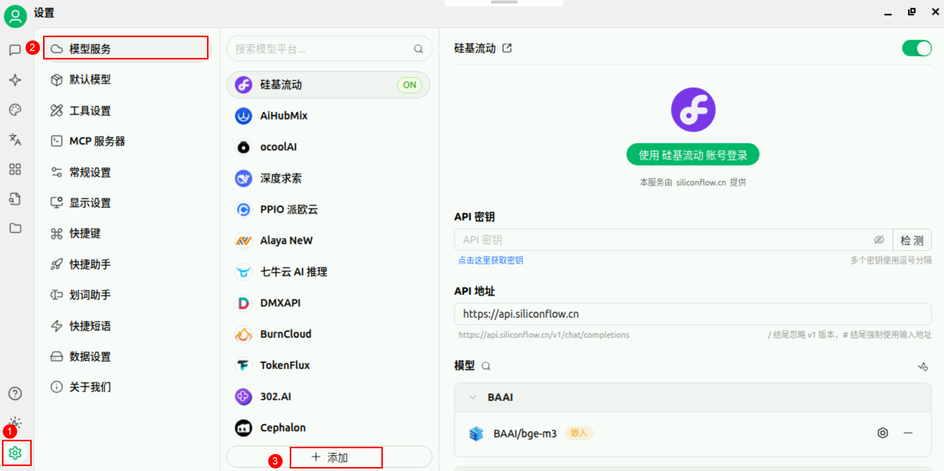Remove BAAI/bge-m3 model with minus icon
944x471 pixels.
click(x=908, y=433)
